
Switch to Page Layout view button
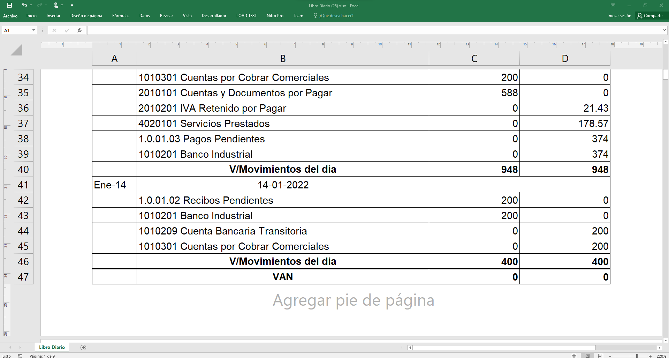point(587,356)
